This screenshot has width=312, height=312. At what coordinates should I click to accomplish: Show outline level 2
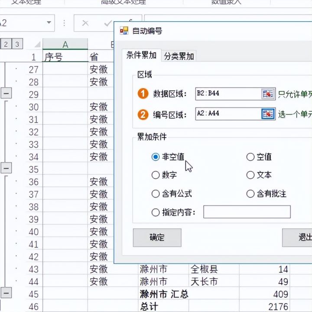[x=6, y=44]
